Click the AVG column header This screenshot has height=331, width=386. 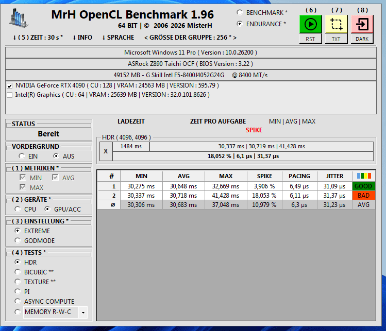point(183,176)
